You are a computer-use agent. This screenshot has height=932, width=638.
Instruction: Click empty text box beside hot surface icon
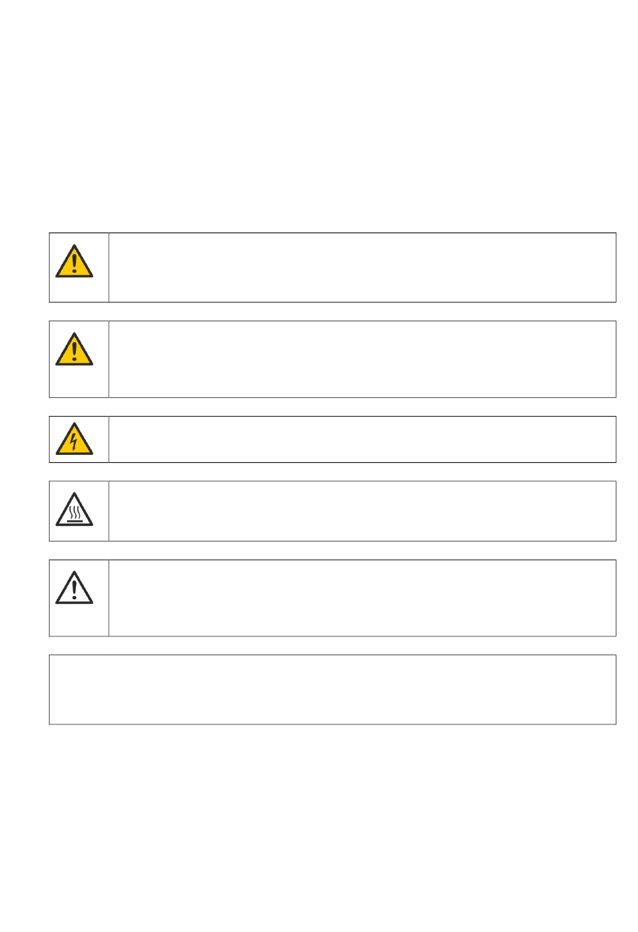click(362, 511)
